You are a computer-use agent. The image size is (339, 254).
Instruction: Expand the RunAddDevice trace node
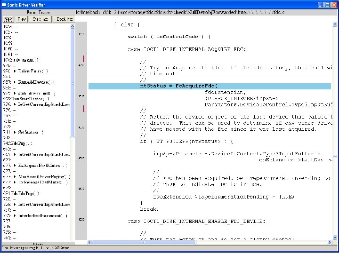pyautogui.click(x=15, y=82)
